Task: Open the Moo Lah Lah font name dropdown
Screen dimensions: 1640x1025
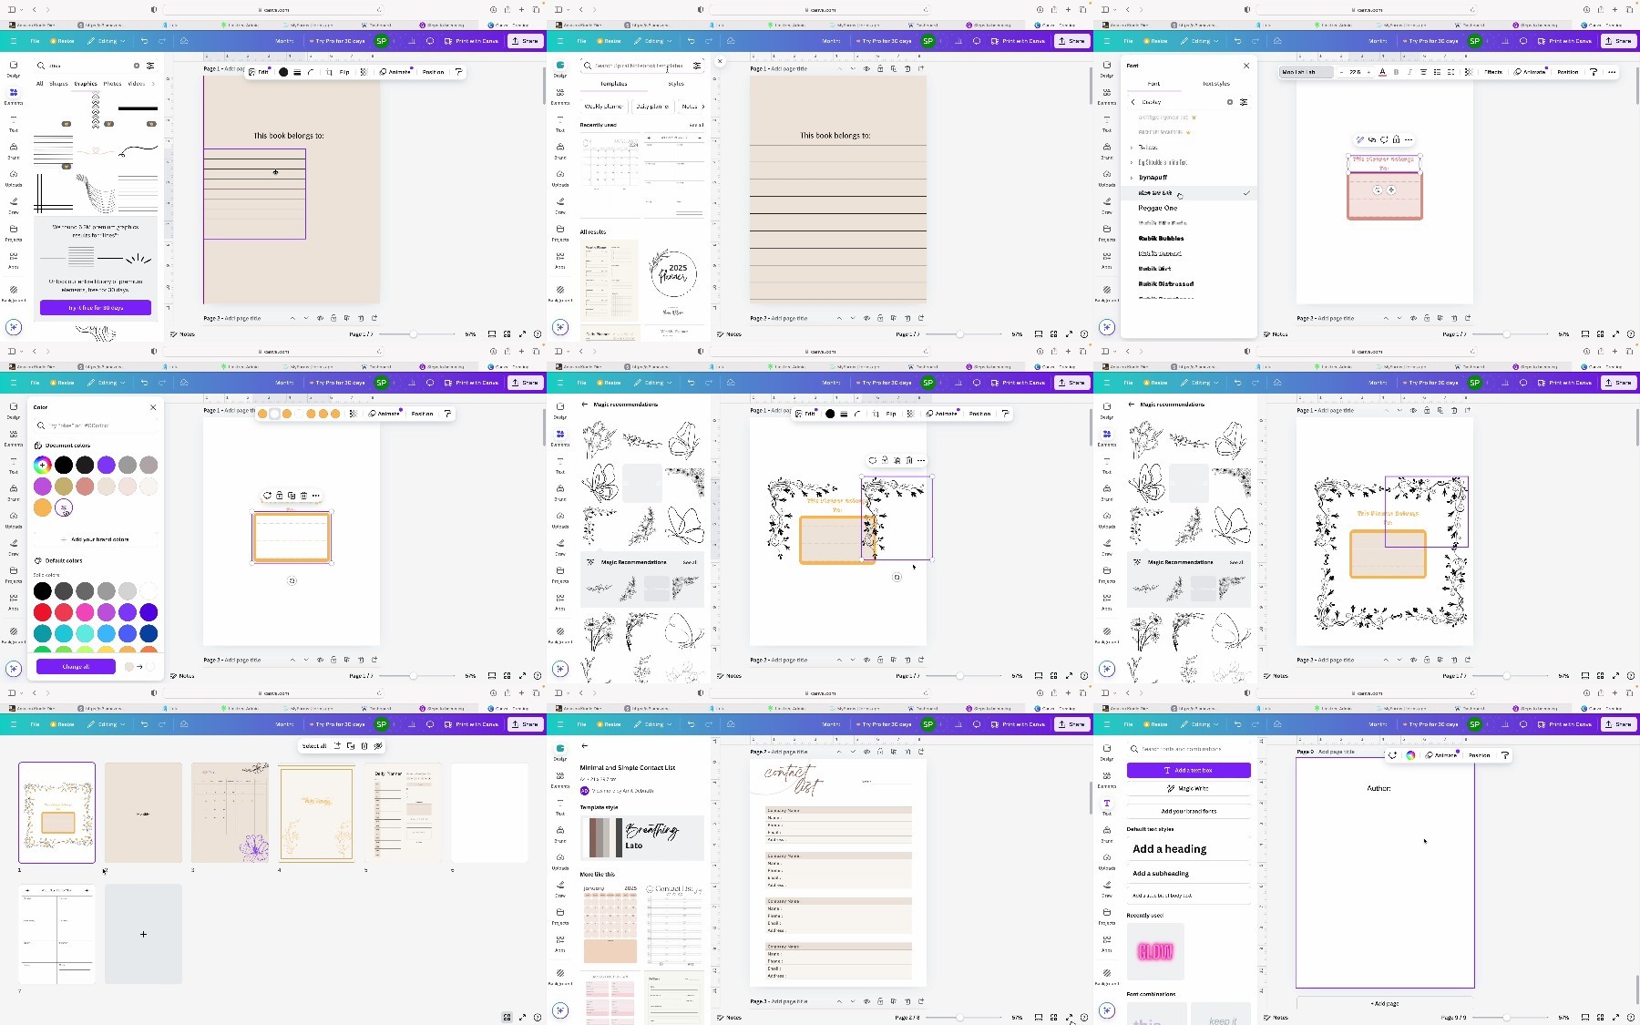Action: pyautogui.click(x=1306, y=72)
